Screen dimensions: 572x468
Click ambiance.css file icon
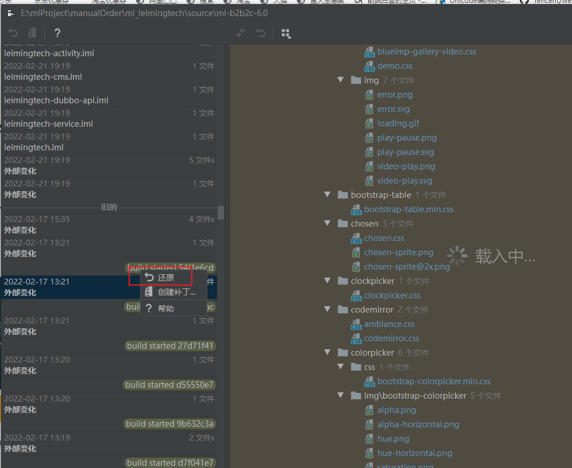(357, 325)
